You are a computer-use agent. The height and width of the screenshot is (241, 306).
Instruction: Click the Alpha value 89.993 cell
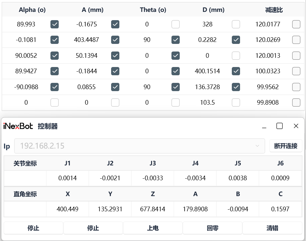coord(26,24)
